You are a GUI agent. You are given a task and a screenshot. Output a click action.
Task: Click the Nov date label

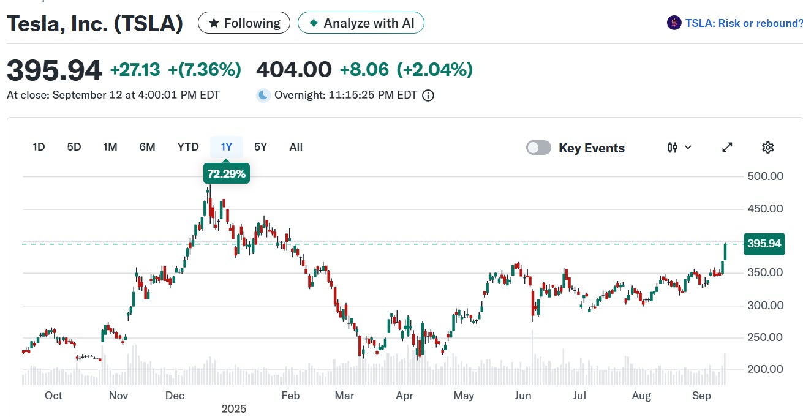pos(118,396)
